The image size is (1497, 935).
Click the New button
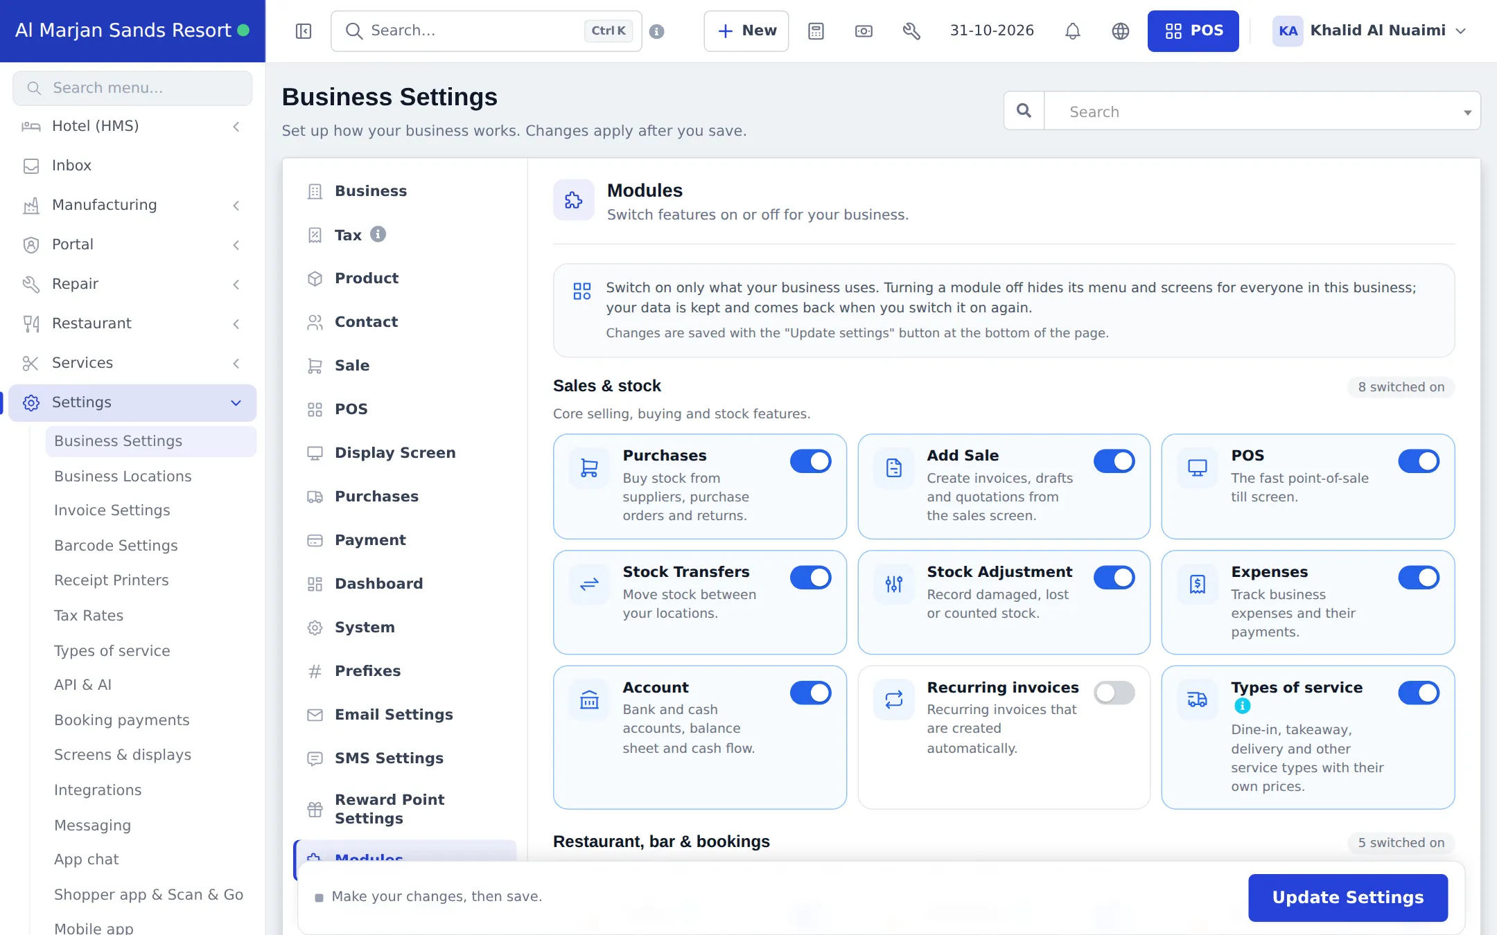(x=746, y=31)
